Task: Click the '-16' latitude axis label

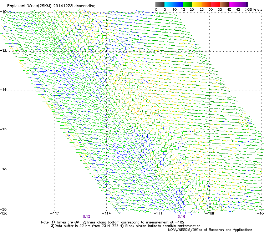Action: tap(3, 129)
